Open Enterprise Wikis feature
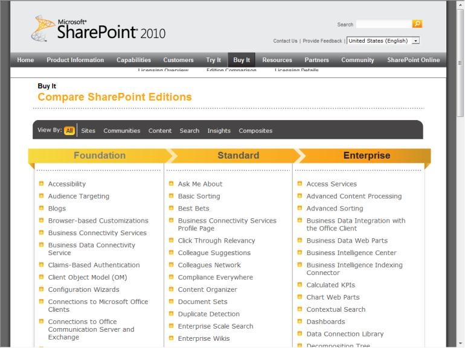Screen dimensions: 465x348 coord(204,338)
